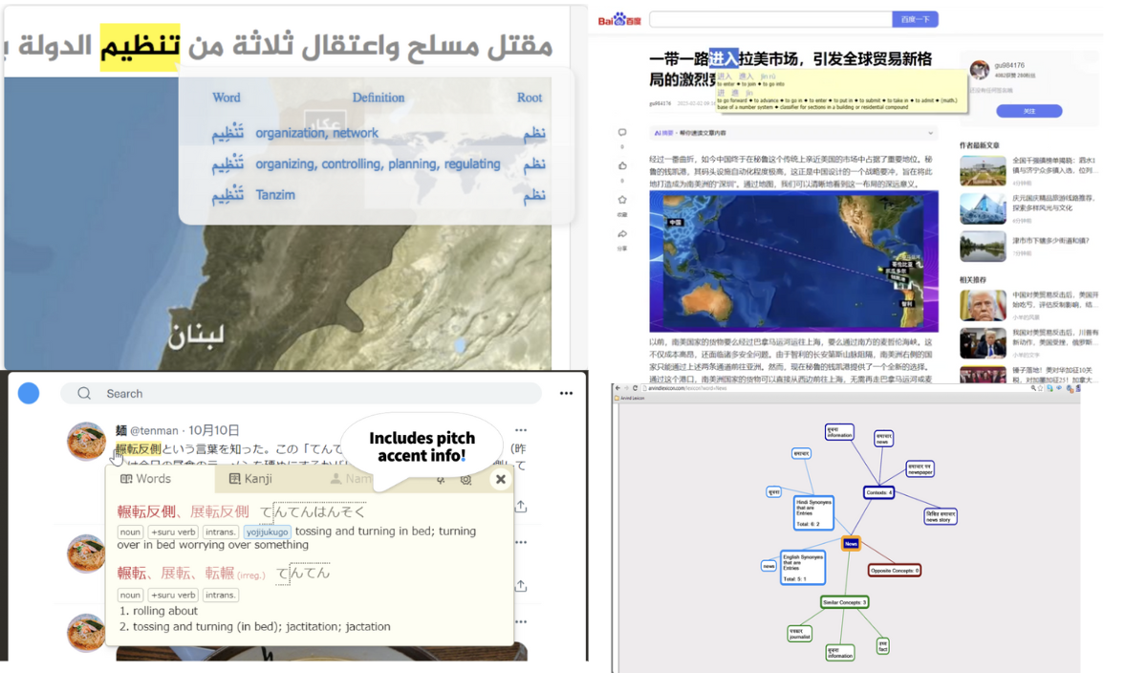Close the dictionary popup with the X button

coord(501,479)
